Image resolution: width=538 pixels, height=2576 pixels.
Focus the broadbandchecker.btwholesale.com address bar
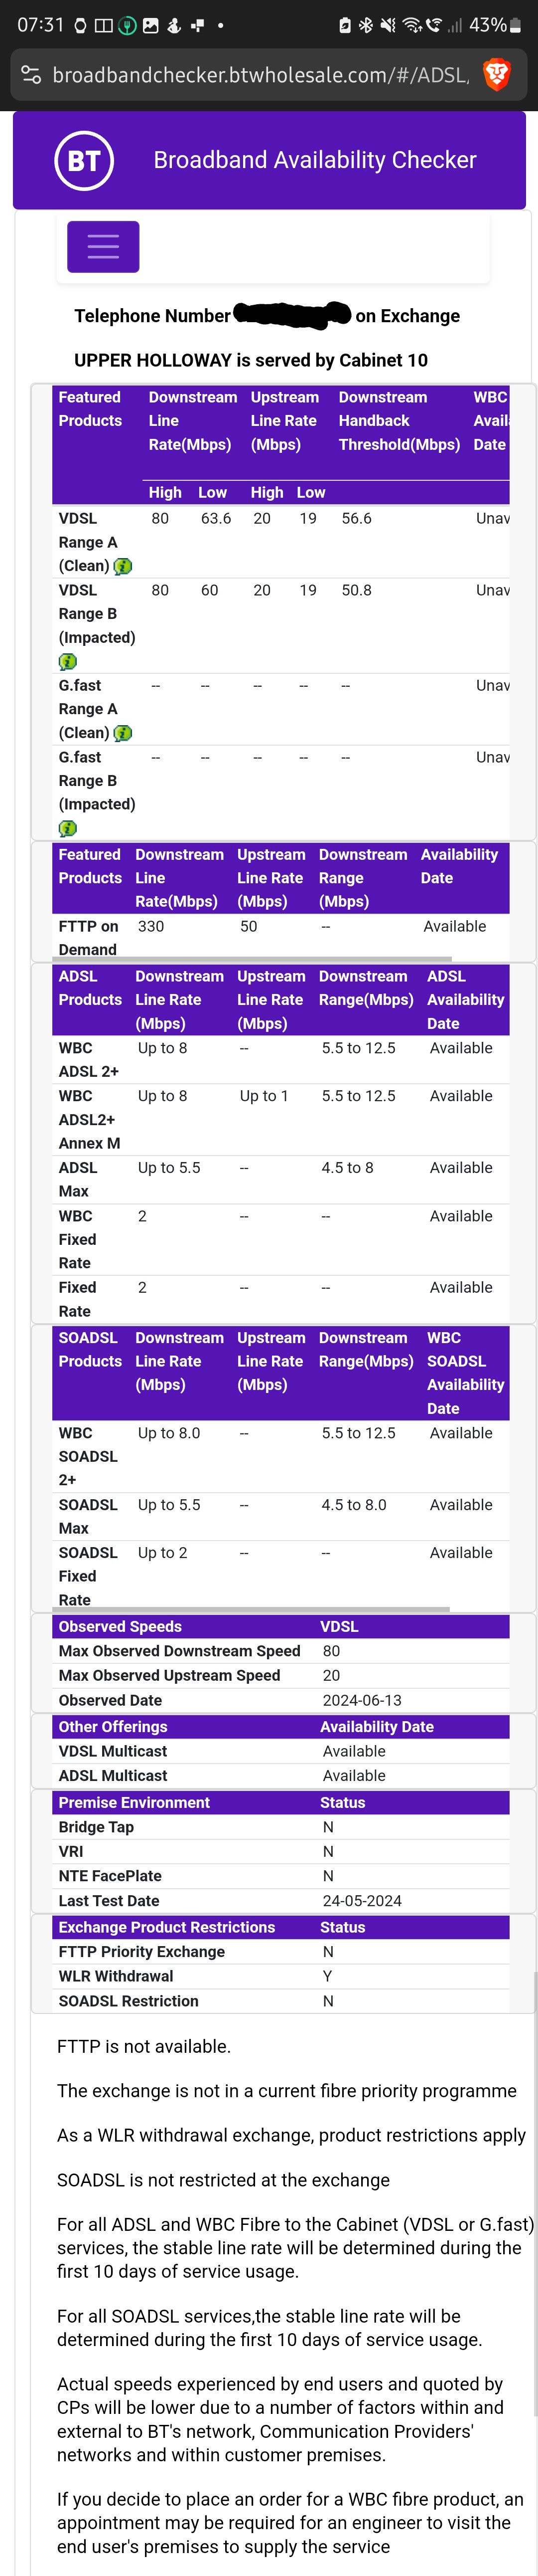pos(260,75)
